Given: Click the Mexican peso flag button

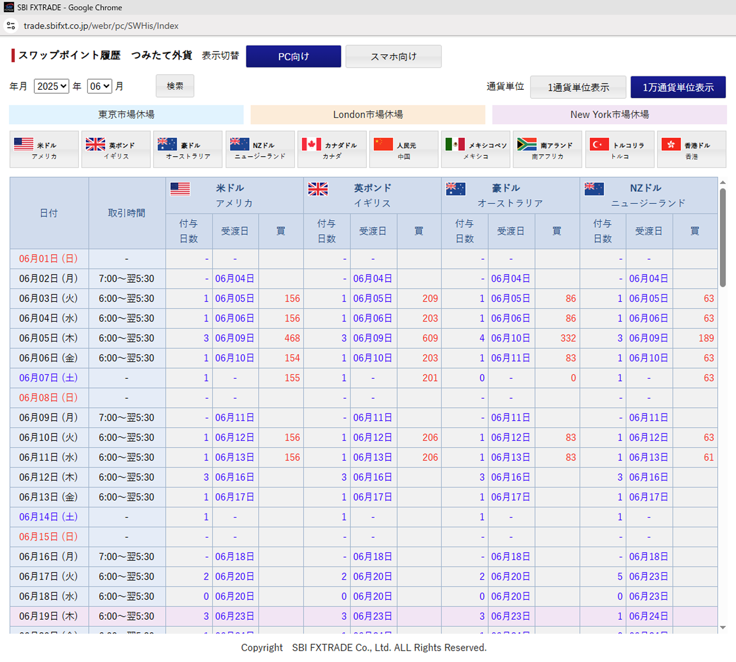Looking at the screenshot, I should [x=476, y=149].
